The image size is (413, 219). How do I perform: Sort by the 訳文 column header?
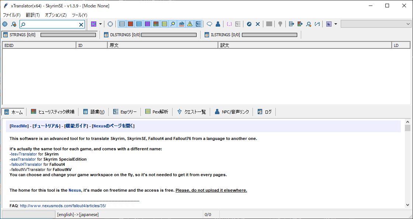pos(305,45)
